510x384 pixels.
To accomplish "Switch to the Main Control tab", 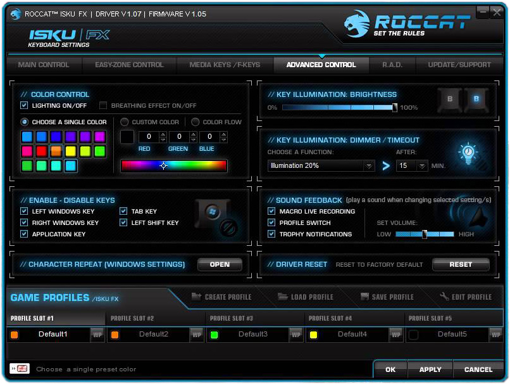I will pyautogui.click(x=44, y=65).
